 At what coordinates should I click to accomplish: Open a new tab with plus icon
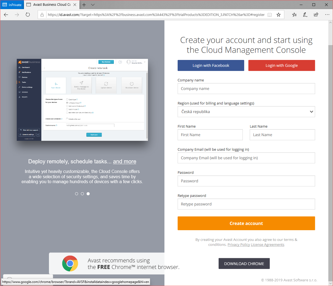[84, 5]
